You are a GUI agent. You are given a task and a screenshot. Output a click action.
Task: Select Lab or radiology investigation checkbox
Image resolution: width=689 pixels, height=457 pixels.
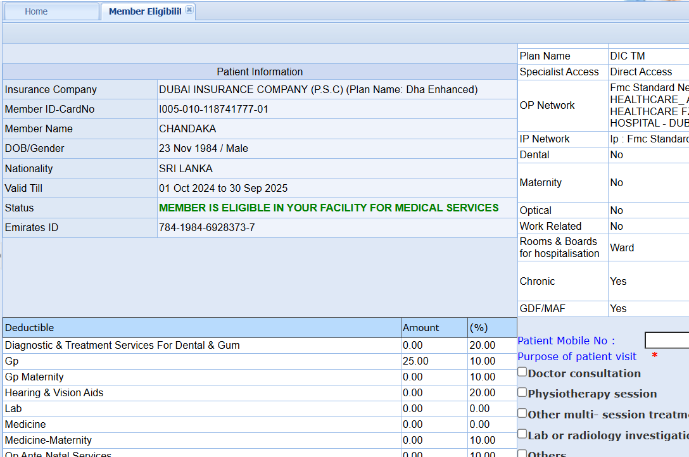pyautogui.click(x=522, y=434)
